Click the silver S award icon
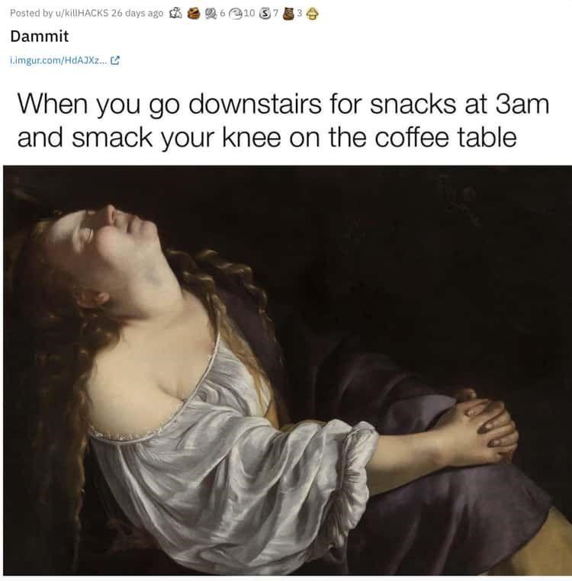The height and width of the screenshot is (581, 572). click(265, 14)
